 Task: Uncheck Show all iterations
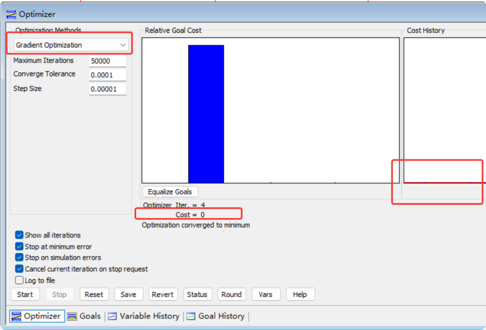coord(19,235)
